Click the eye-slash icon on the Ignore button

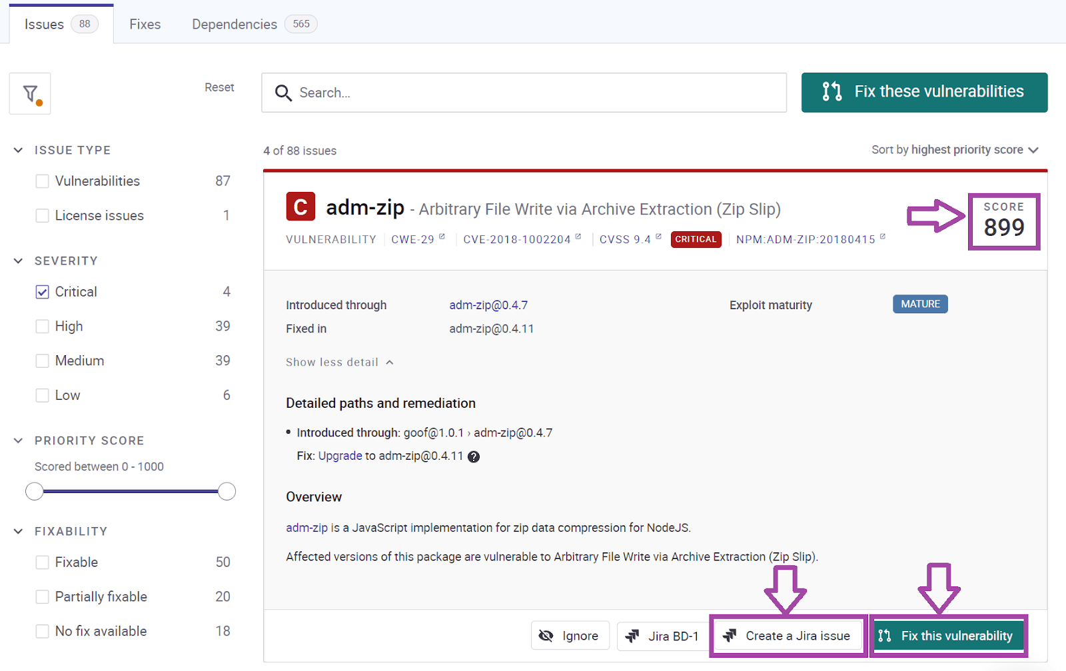(x=548, y=636)
